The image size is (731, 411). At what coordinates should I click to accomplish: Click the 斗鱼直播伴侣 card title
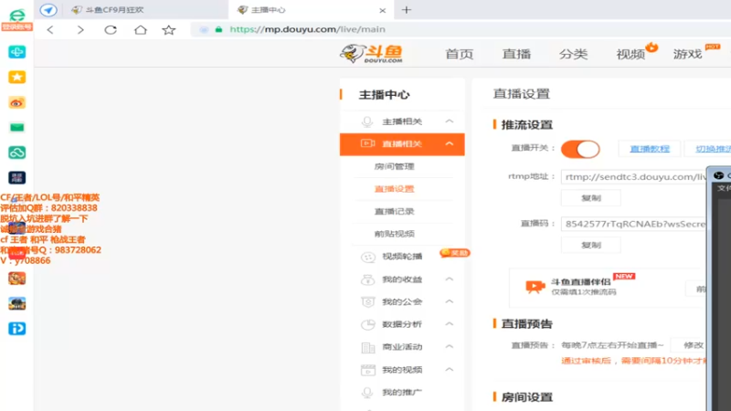[x=580, y=282]
